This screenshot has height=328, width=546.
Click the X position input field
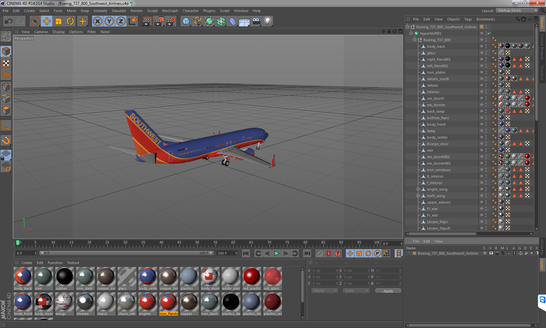tap(325, 270)
